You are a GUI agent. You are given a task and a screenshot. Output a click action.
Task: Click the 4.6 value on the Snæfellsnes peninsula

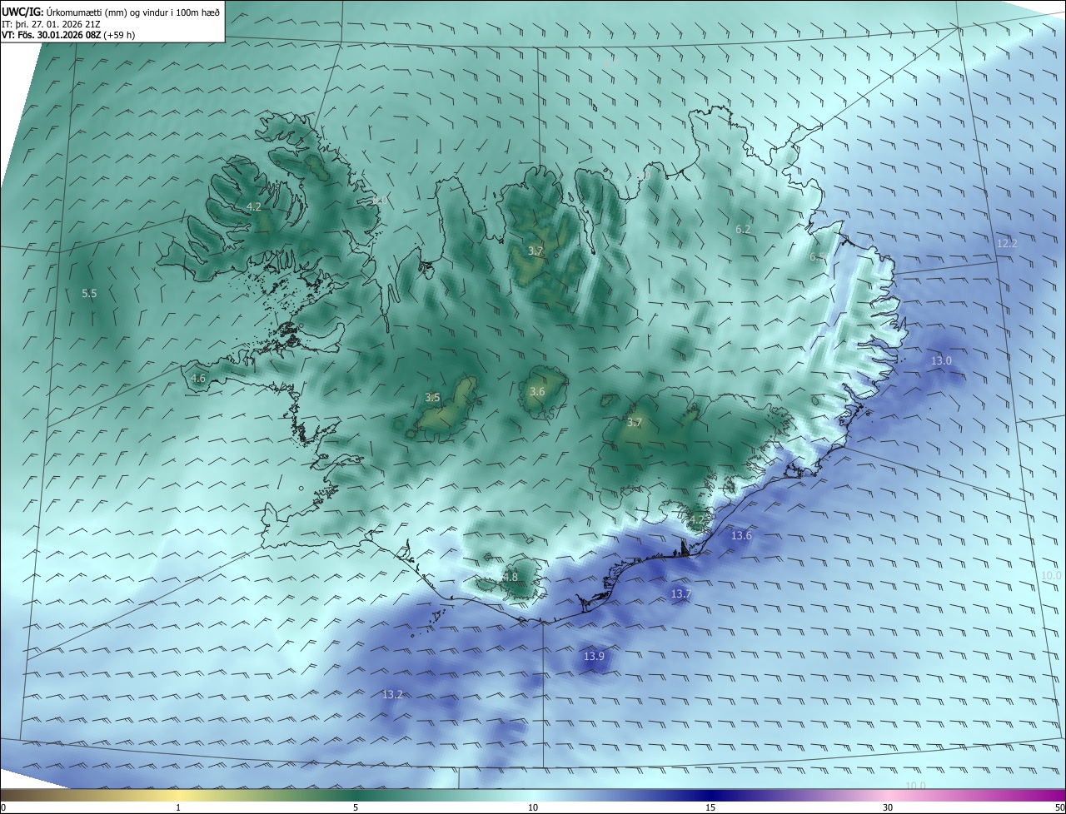[198, 378]
